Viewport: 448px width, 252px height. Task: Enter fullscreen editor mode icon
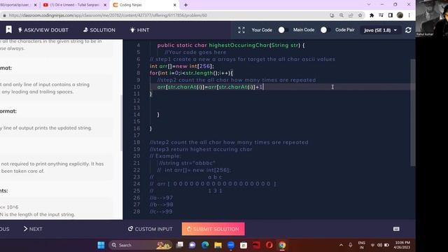tap(241, 30)
